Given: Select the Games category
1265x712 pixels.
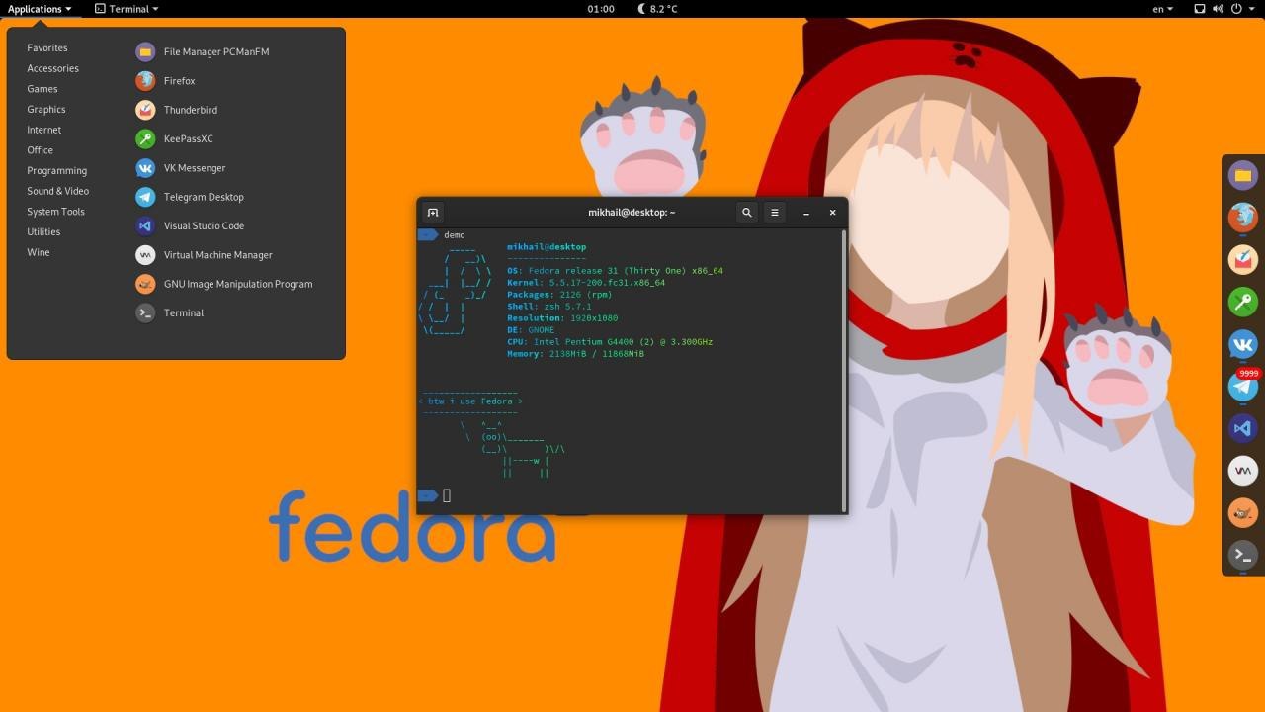Looking at the screenshot, I should click(x=42, y=89).
